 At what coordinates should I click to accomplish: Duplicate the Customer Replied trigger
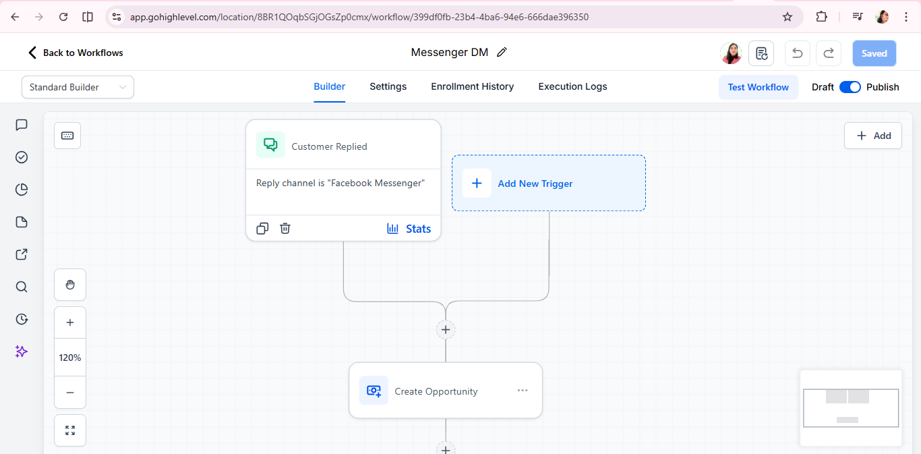coord(262,228)
